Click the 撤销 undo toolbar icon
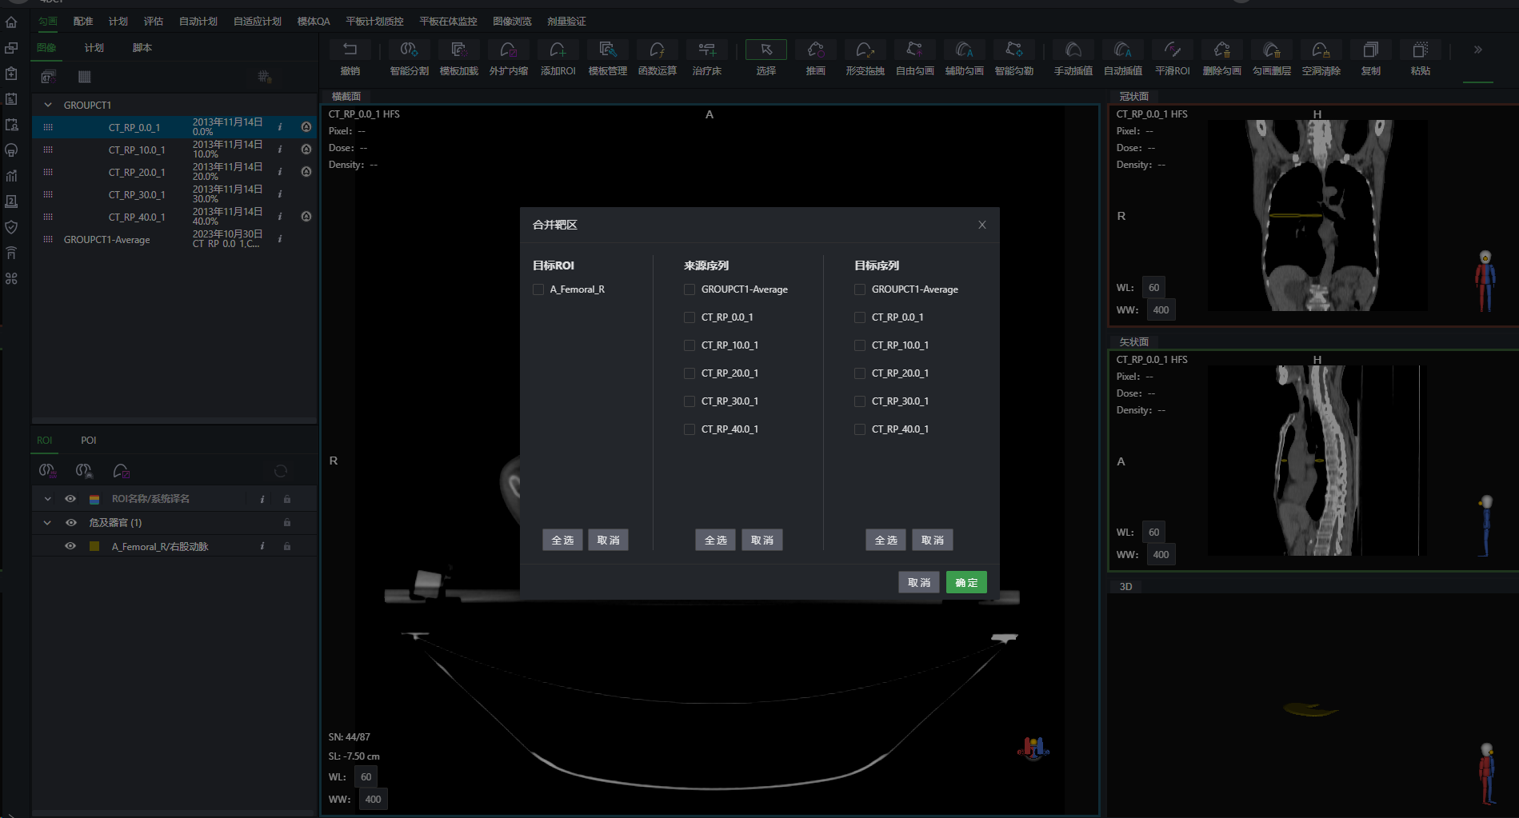Viewport: 1519px width, 818px height. pos(350,50)
